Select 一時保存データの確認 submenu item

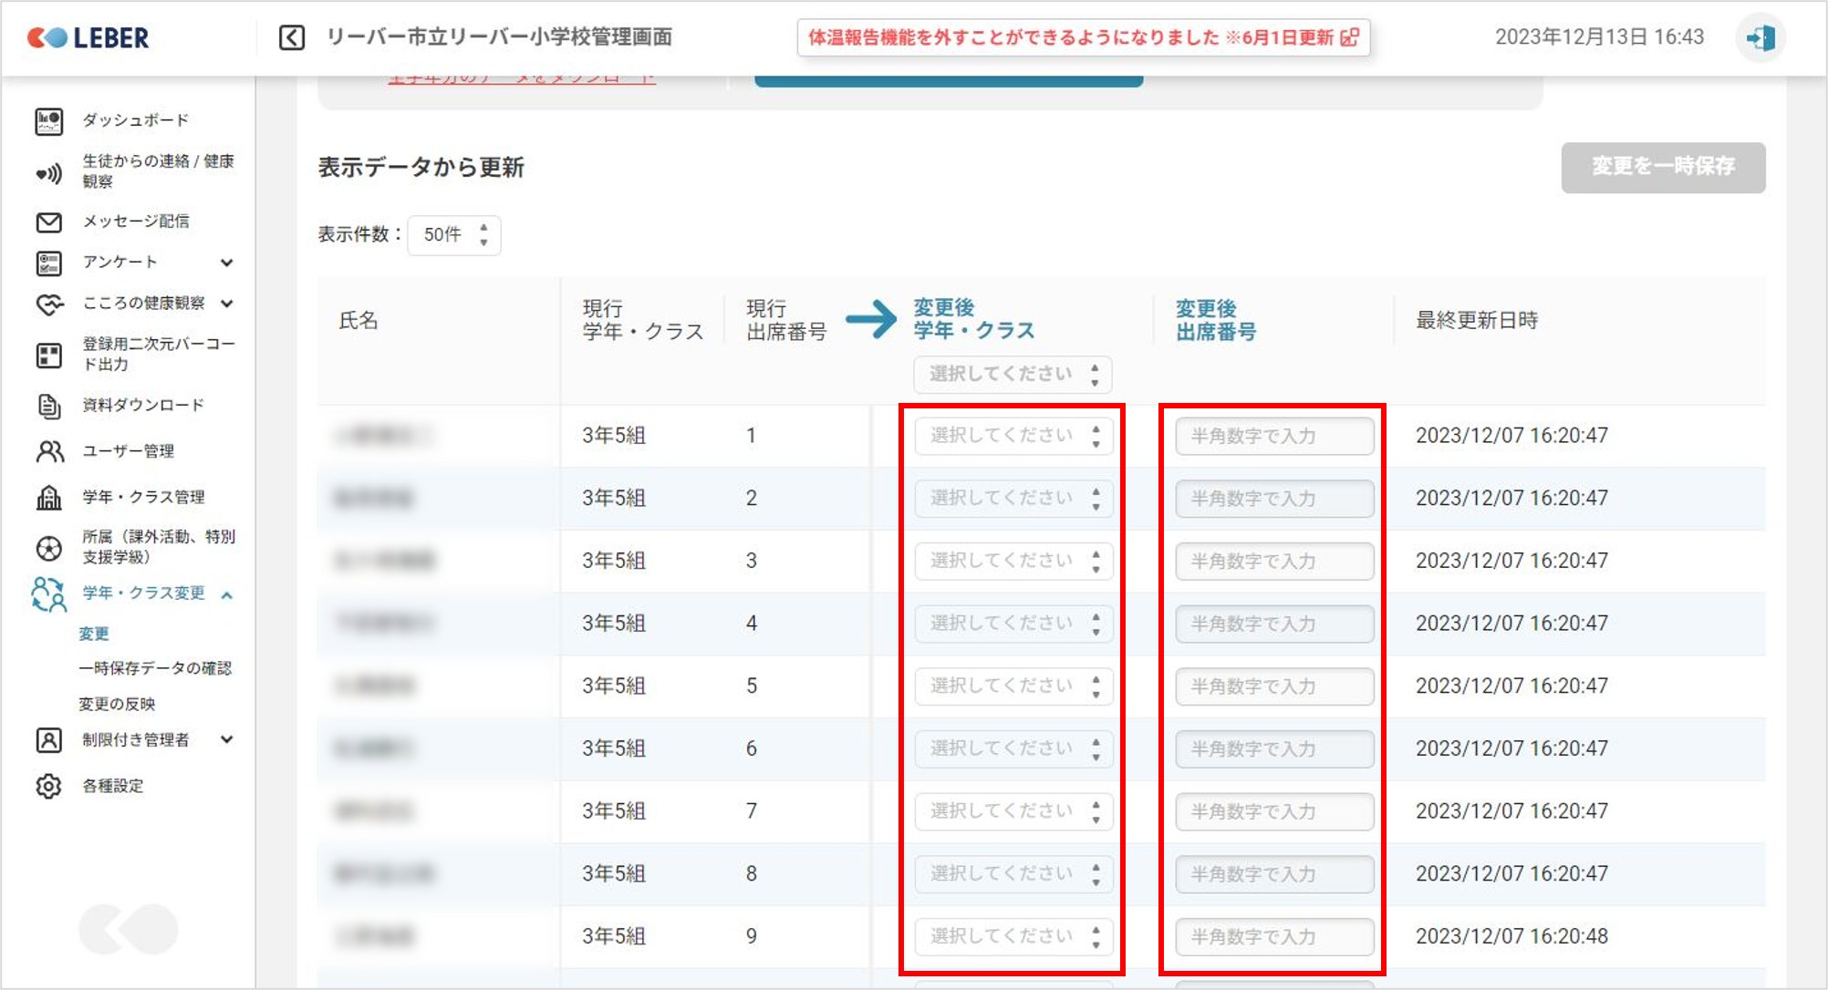(155, 668)
